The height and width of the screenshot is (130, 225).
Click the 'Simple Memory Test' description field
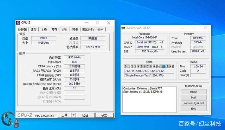click(149, 75)
